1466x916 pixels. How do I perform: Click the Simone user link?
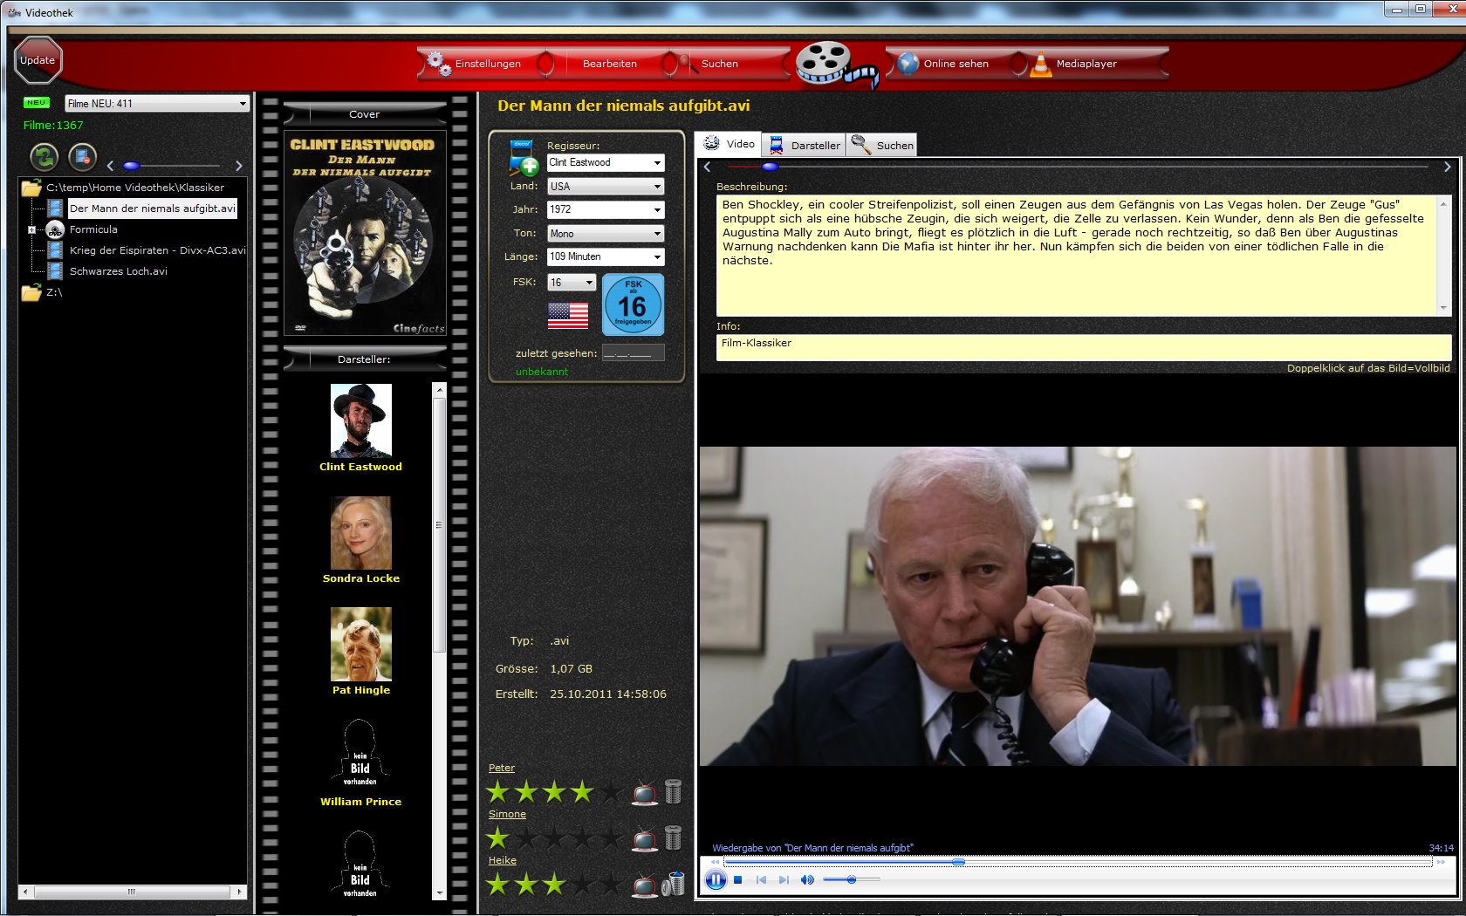pyautogui.click(x=507, y=815)
